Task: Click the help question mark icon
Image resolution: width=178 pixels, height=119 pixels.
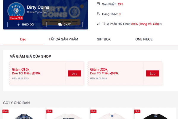Action: 160,24
